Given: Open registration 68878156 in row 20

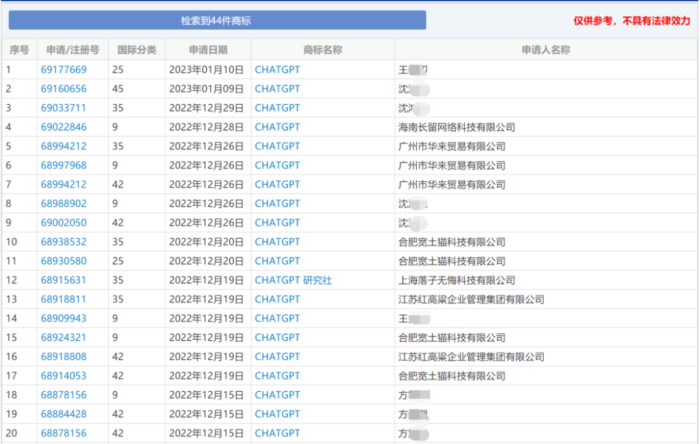Looking at the screenshot, I should pyautogui.click(x=64, y=434).
